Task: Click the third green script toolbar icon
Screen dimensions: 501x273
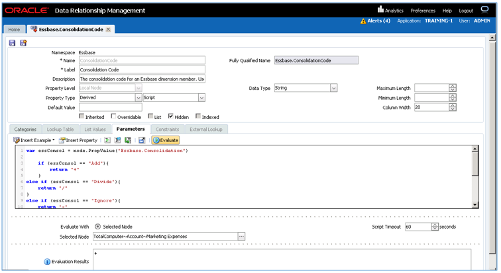Action: (128, 140)
